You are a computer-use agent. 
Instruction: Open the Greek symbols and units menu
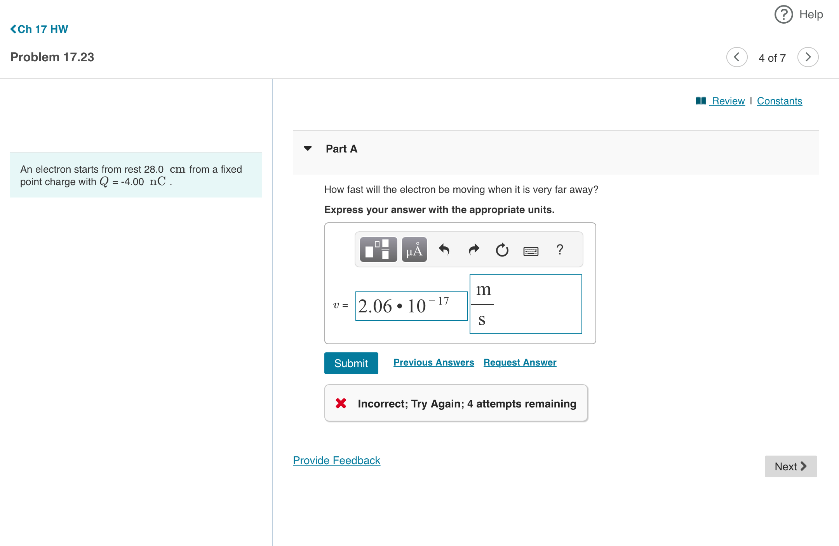coord(414,250)
